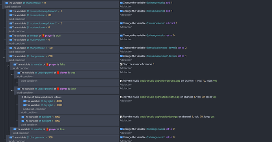Add condition to the empty underground.ogg event
Viewport: 272px width, 142px height.
click(29, 81)
